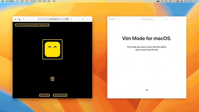Open Share menu in the right Safari window
The width and height of the screenshot is (199, 112).
point(166,19)
